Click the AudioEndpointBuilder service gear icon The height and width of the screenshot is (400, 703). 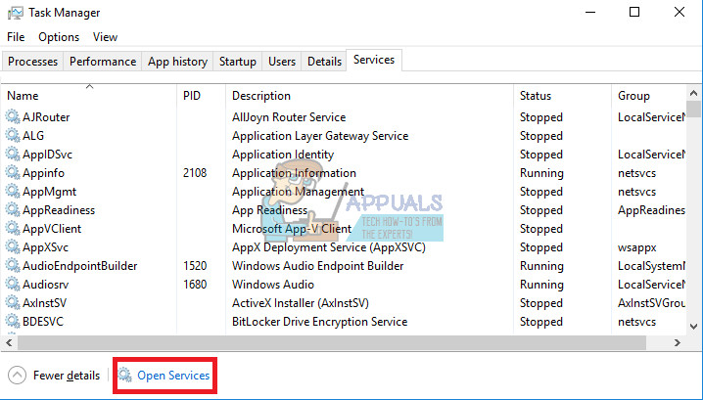(x=13, y=266)
